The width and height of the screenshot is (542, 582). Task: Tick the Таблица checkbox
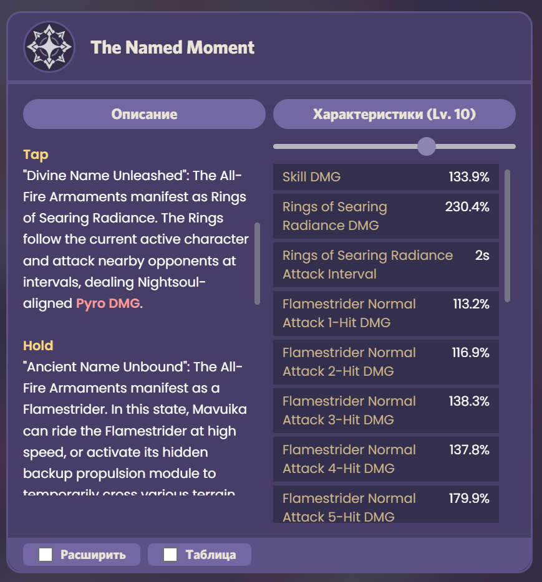pyautogui.click(x=170, y=555)
